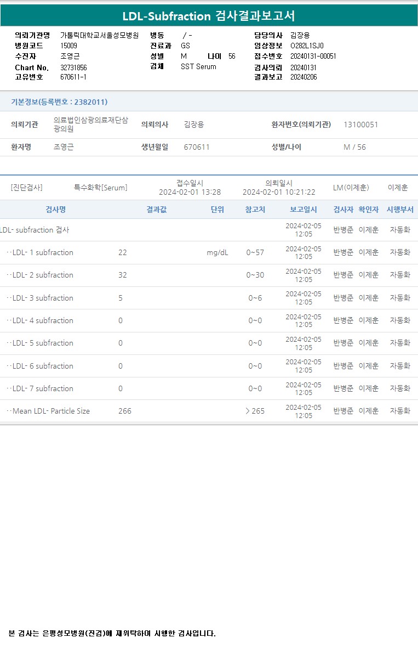Select the LDL- 7 subfraction row label
This screenshot has height=649, width=418.
click(x=42, y=388)
